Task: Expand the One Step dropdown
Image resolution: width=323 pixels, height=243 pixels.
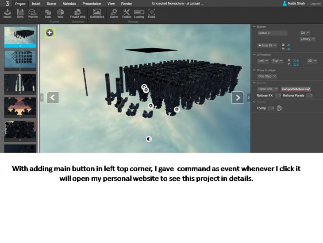Action: [x=267, y=76]
